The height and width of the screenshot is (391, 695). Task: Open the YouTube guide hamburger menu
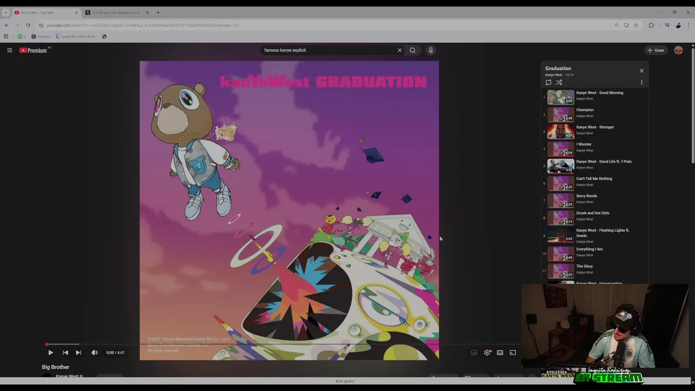pos(9,50)
